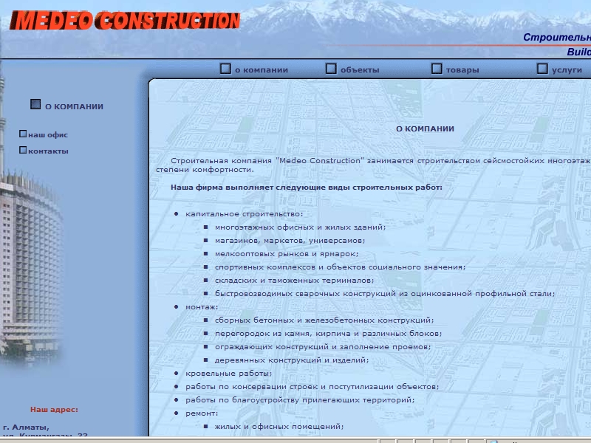The image size is (591, 443).
Task: Click the "г. Алматы," address text
Action: [x=26, y=427]
